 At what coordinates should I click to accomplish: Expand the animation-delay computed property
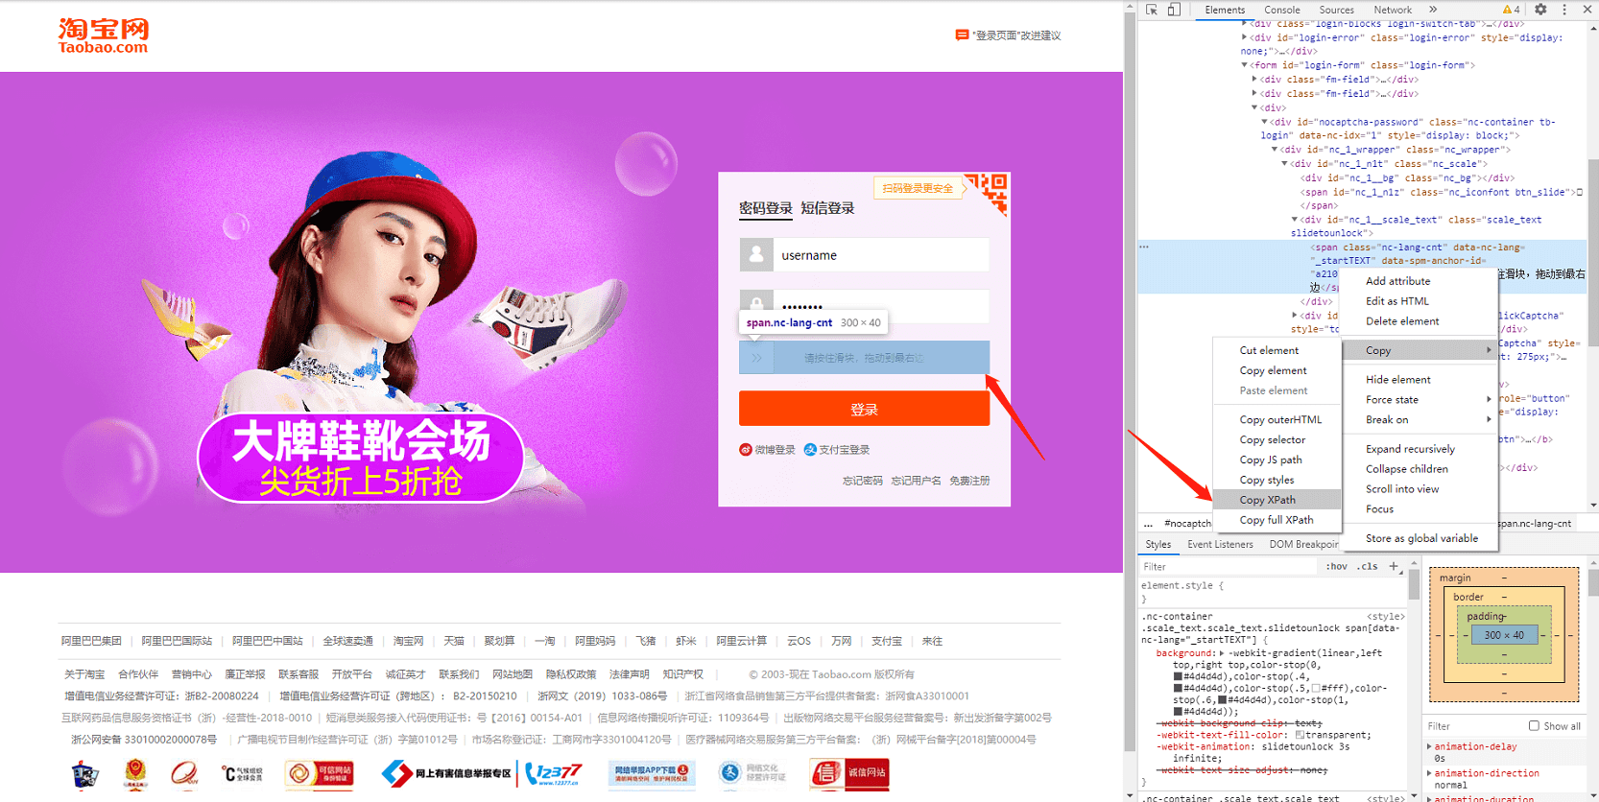tap(1429, 746)
